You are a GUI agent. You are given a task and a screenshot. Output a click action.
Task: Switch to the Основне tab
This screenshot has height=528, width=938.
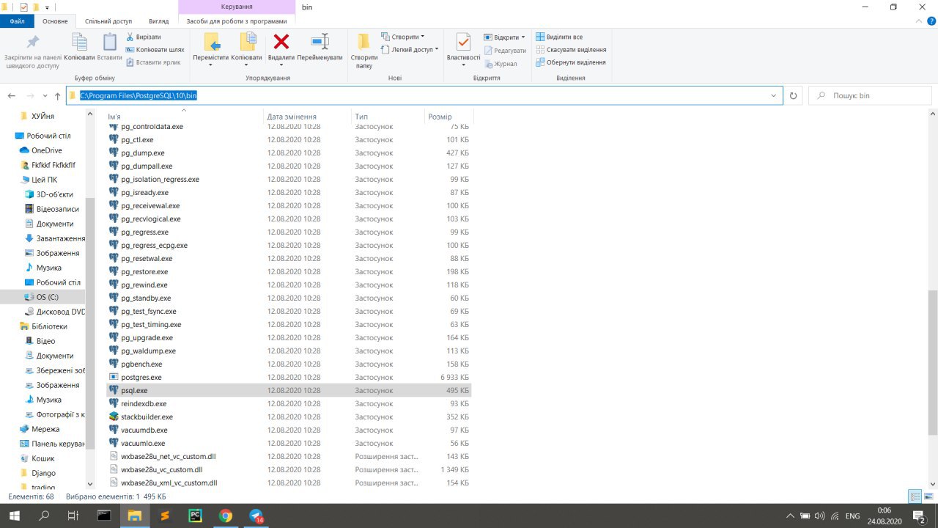(x=55, y=21)
